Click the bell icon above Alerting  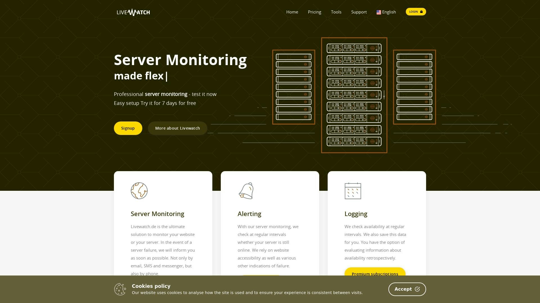point(246,191)
